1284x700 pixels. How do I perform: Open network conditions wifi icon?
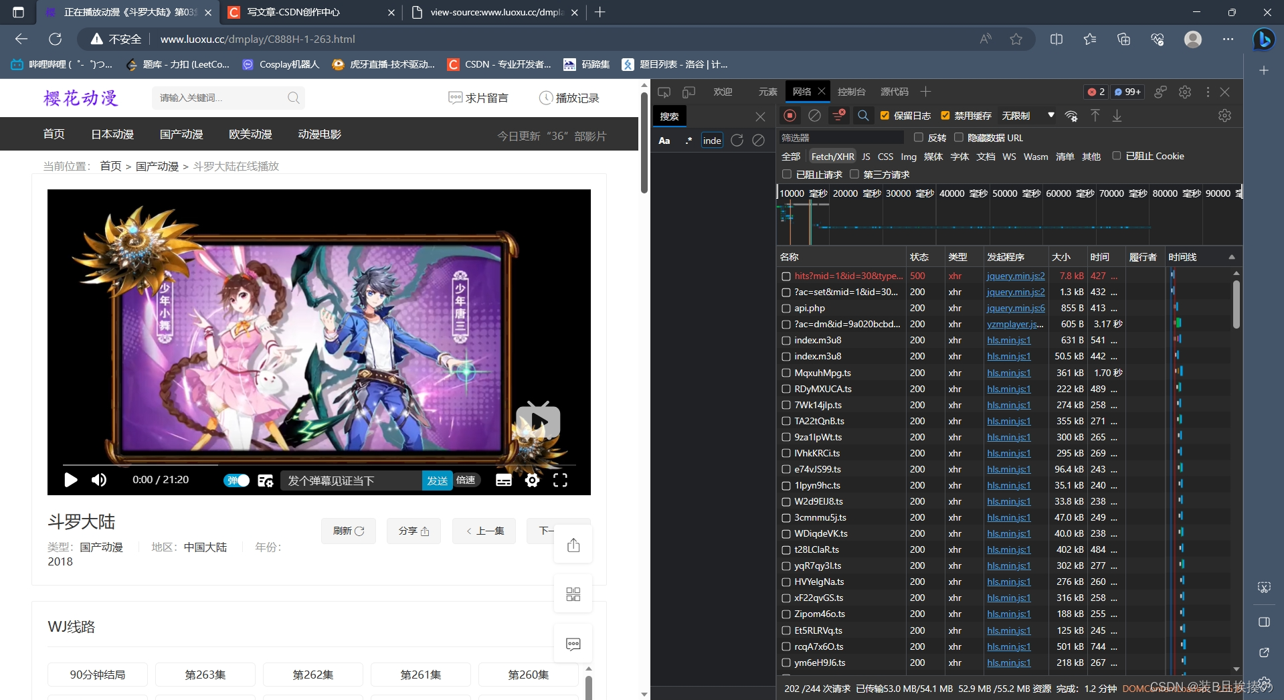[1071, 116]
